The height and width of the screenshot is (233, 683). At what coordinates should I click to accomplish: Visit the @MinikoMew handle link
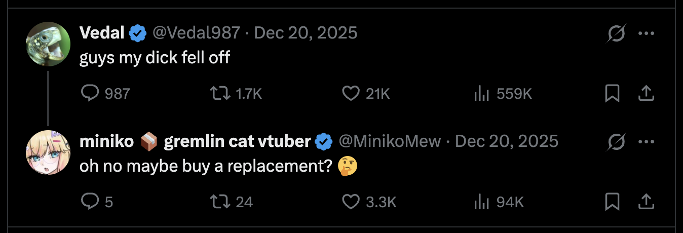[390, 141]
